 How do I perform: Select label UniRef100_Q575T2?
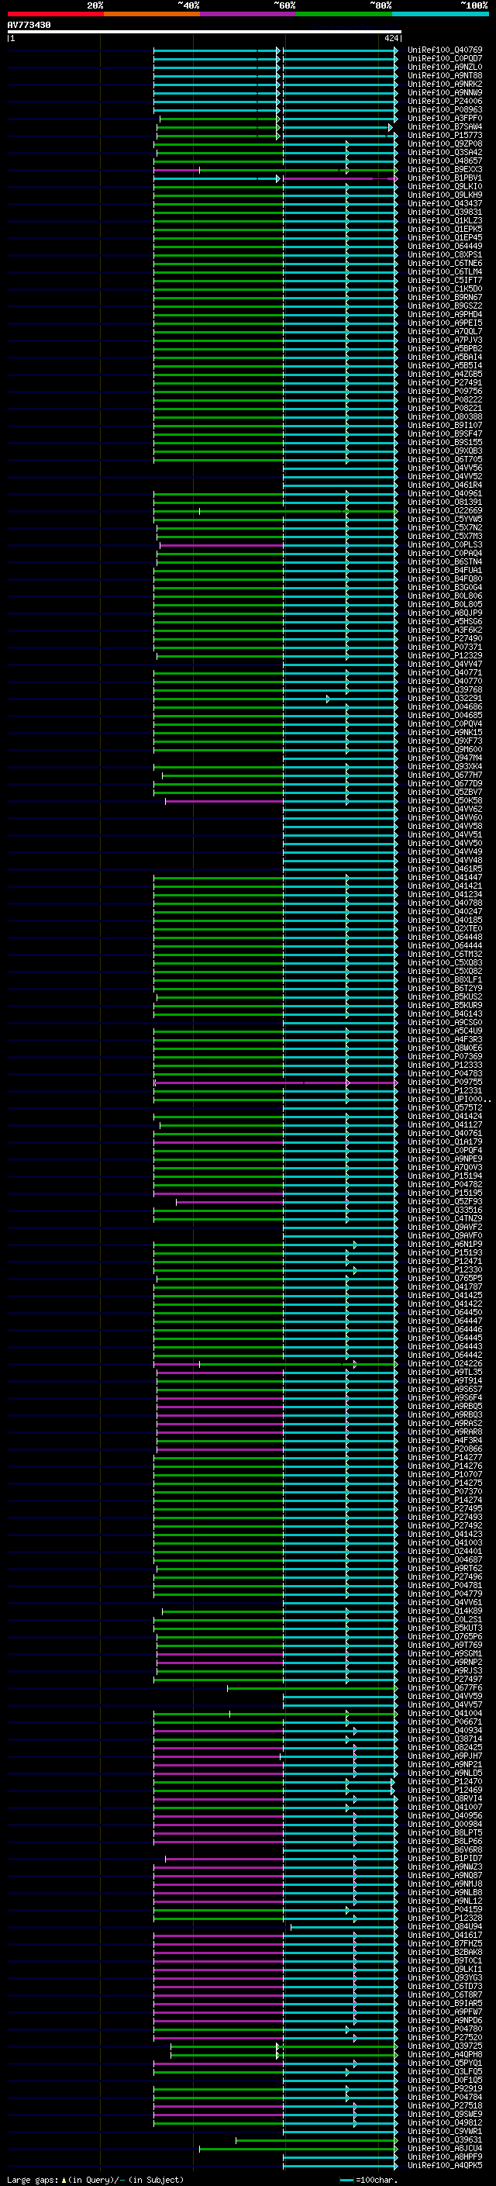[x=445, y=1107]
